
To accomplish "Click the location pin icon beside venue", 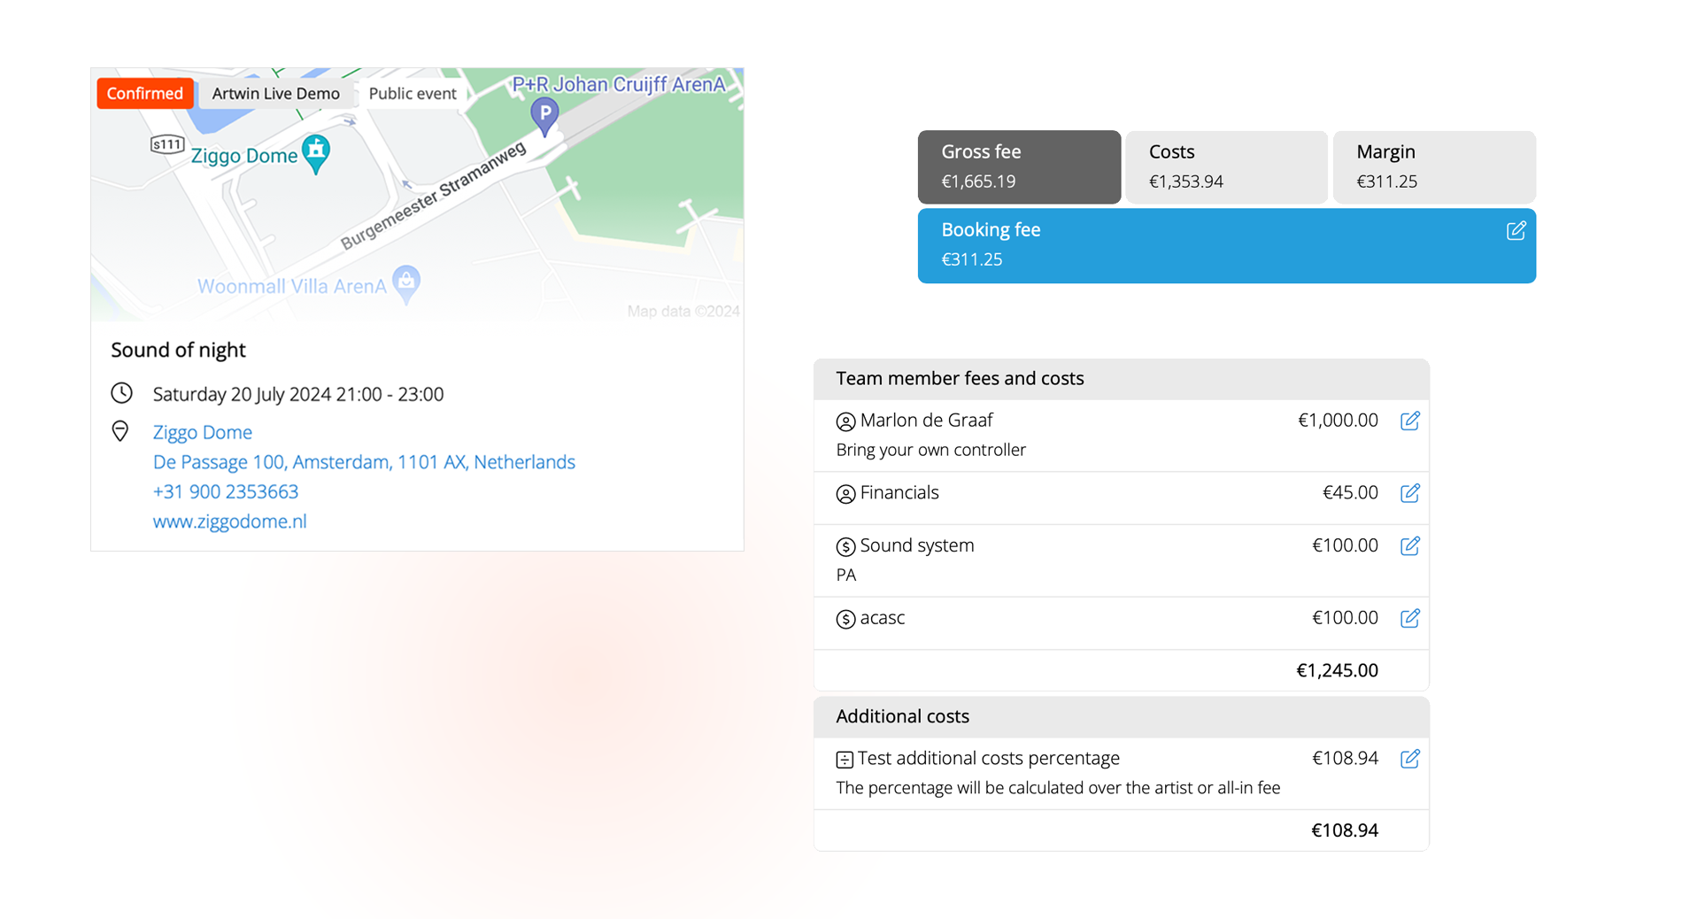I will click(x=120, y=431).
